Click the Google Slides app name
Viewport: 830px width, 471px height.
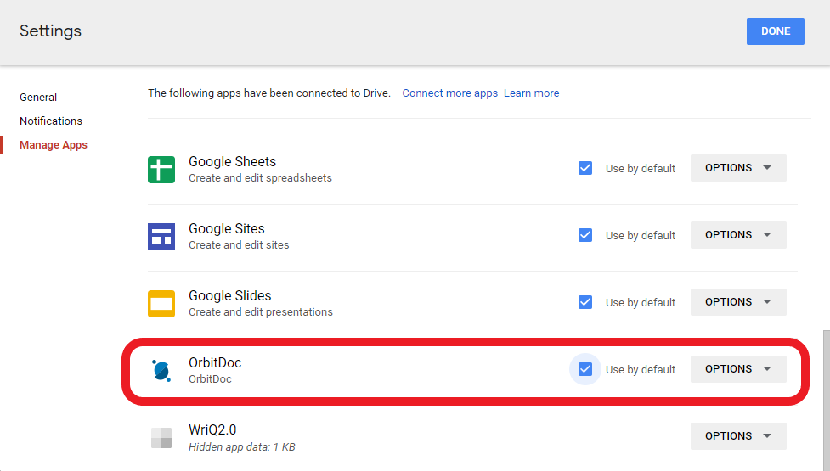pos(229,295)
